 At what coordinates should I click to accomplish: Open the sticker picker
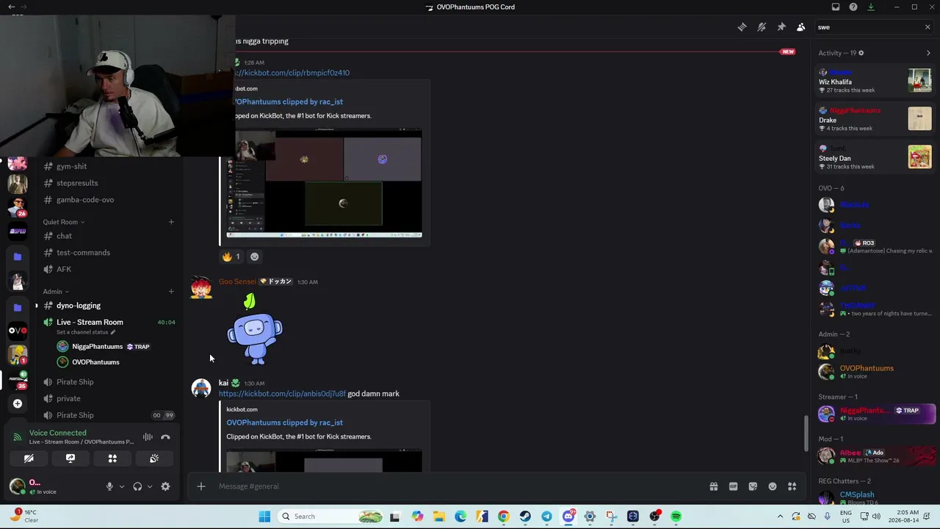tap(753, 486)
